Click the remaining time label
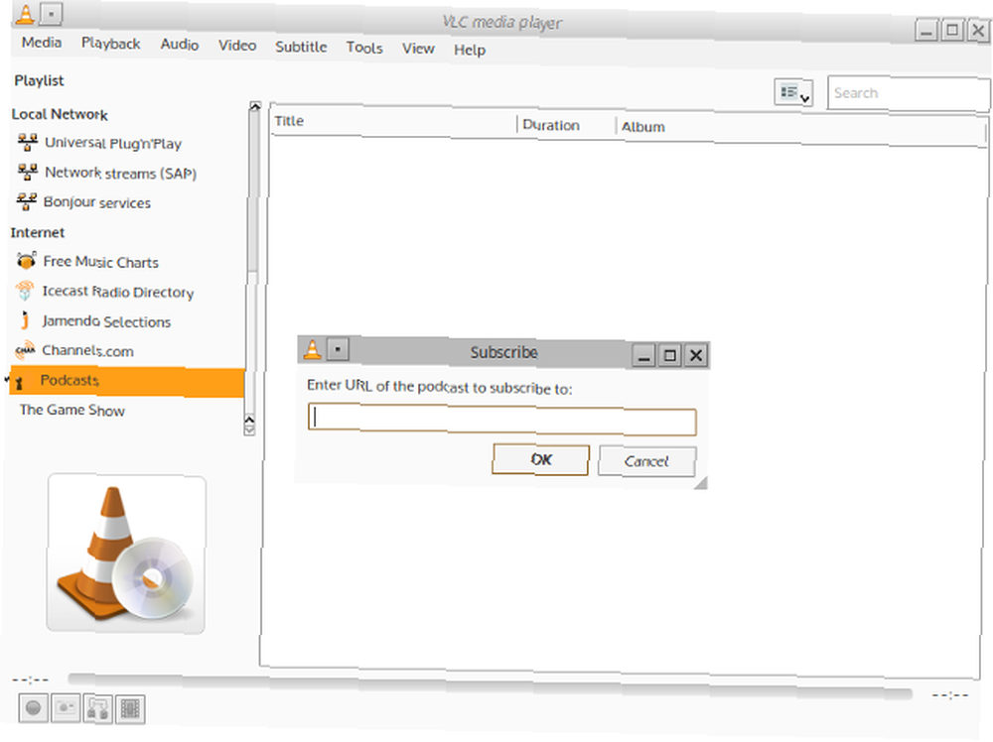Screen dimensions: 993x742 click(950, 695)
